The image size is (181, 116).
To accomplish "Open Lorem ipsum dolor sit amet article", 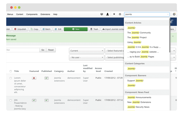I will coord(20,85).
